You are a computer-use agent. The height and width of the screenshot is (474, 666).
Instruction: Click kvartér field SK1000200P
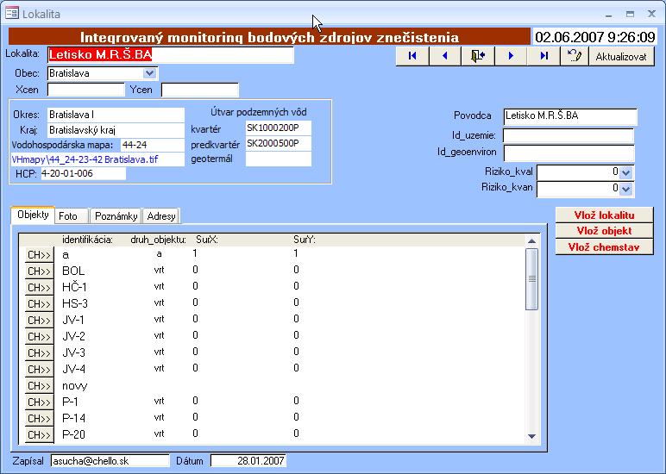tap(278, 128)
